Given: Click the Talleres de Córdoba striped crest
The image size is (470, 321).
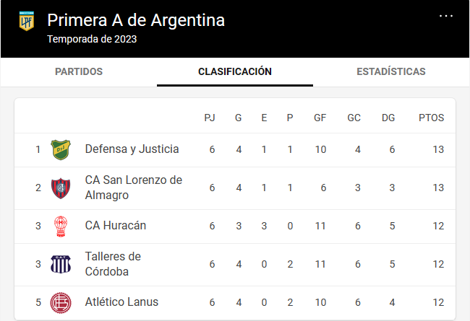Looking at the screenshot, I should pos(61,264).
